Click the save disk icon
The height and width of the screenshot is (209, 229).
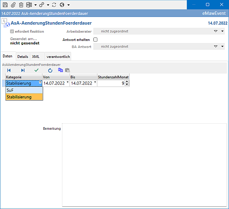click(x=5, y=5)
